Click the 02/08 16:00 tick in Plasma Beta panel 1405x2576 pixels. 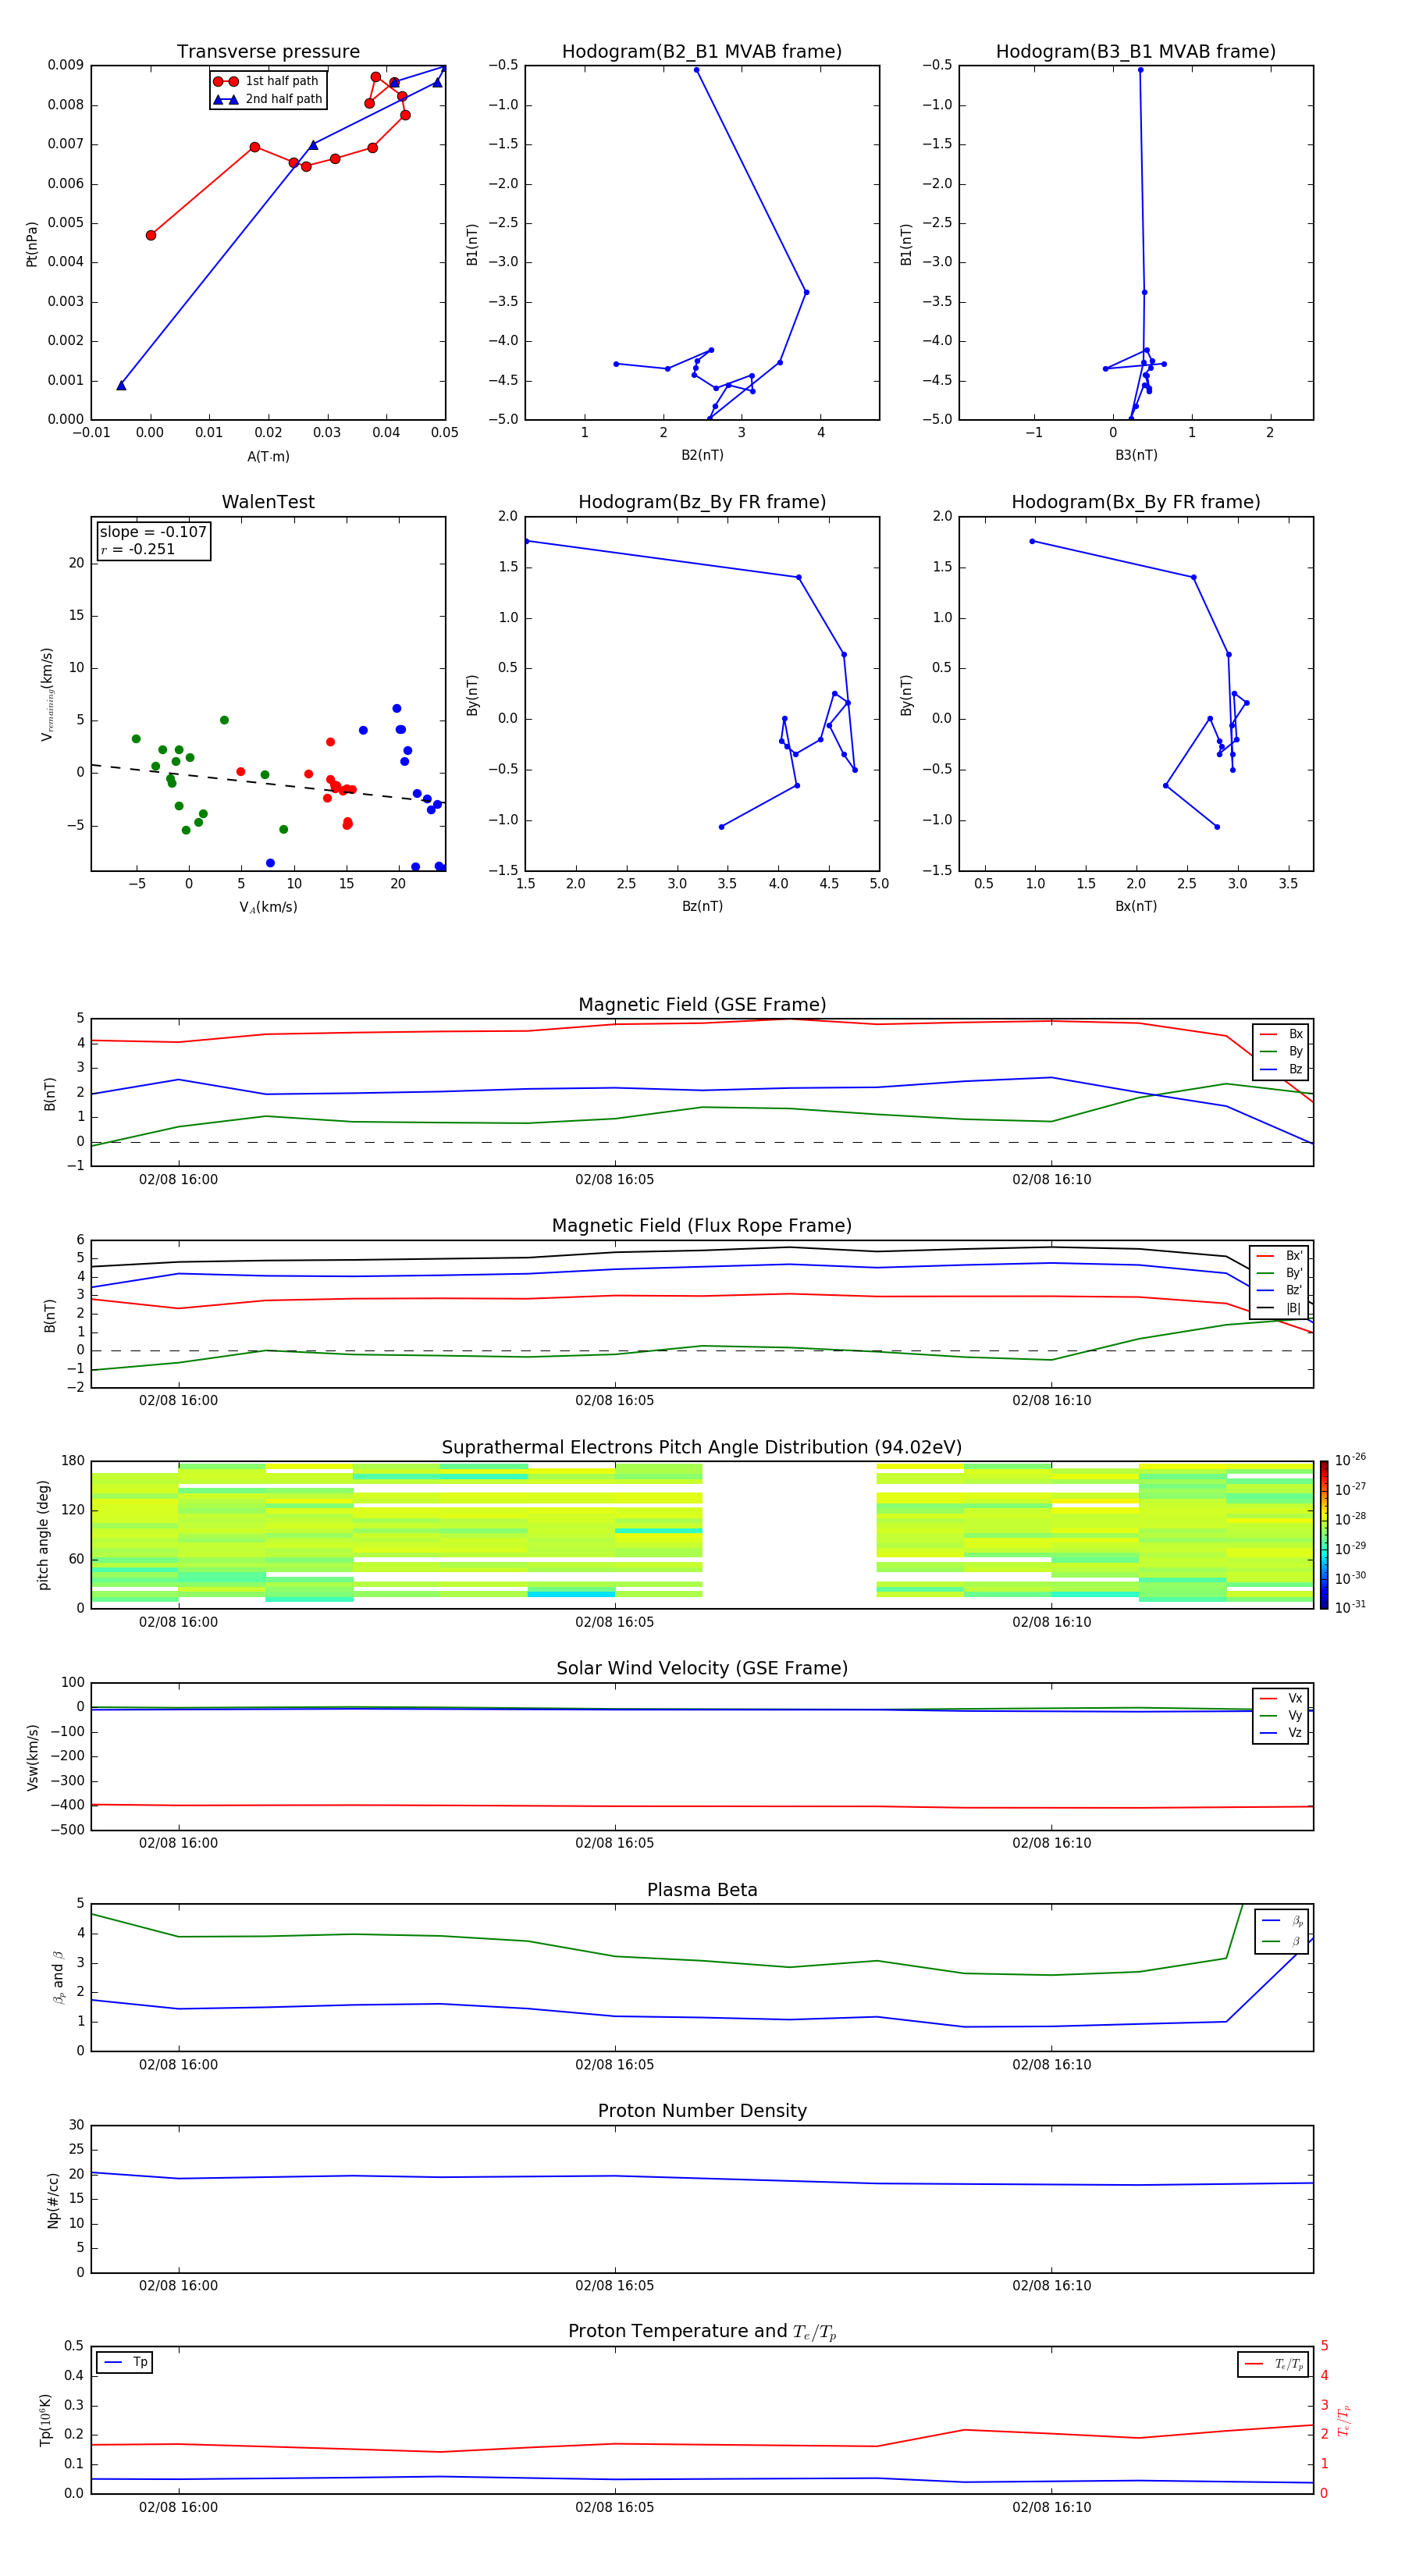tap(178, 2065)
